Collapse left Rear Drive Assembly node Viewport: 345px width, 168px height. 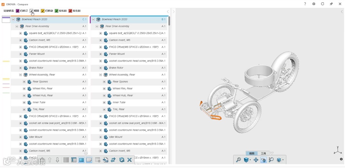click(17, 26)
